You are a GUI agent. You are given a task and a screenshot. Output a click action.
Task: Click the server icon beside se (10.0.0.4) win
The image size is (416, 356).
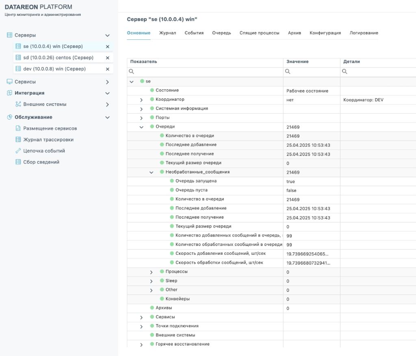18,46
